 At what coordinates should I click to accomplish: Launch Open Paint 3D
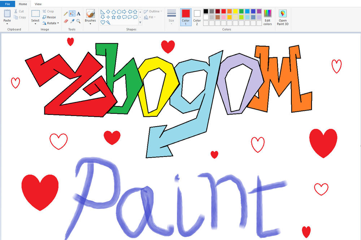(x=283, y=17)
